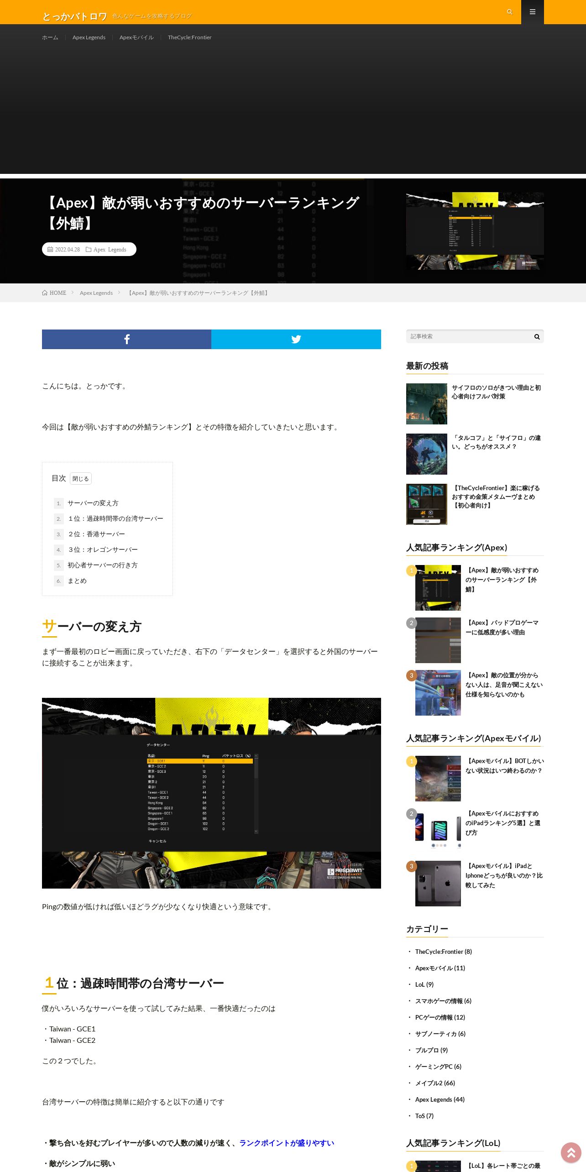Open the Apex Legends navigation item
This screenshot has height=1172, width=586.
(89, 37)
